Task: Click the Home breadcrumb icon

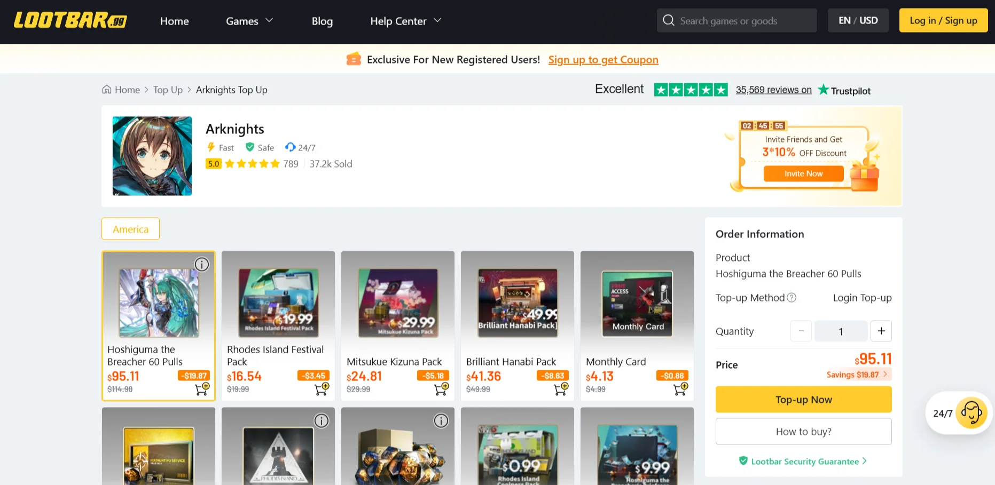Action: 107,90
